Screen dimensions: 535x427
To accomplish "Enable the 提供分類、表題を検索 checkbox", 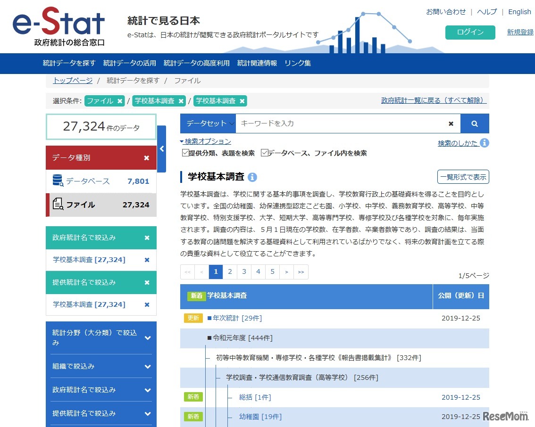I will (x=186, y=153).
